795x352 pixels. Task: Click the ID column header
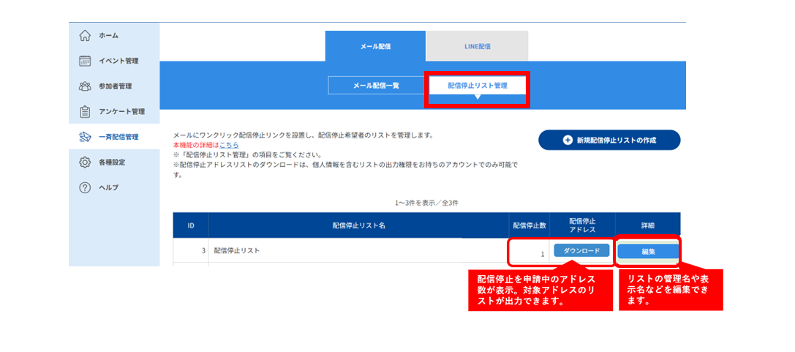(191, 225)
